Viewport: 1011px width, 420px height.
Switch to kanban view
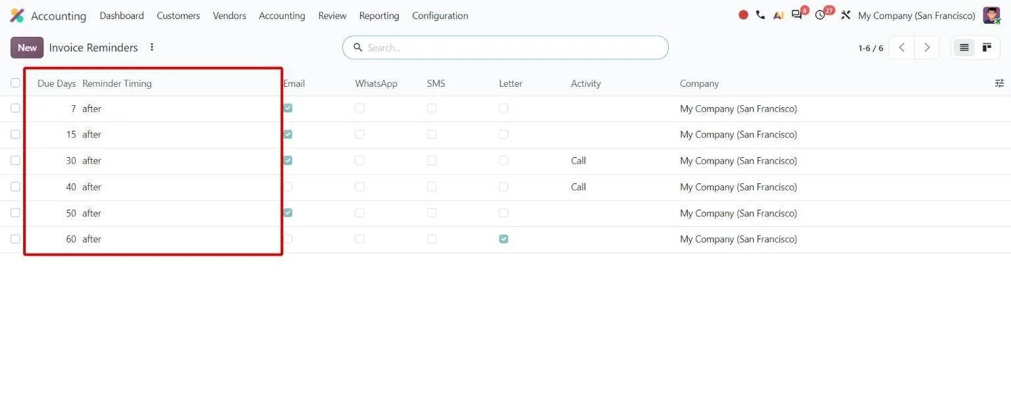987,47
